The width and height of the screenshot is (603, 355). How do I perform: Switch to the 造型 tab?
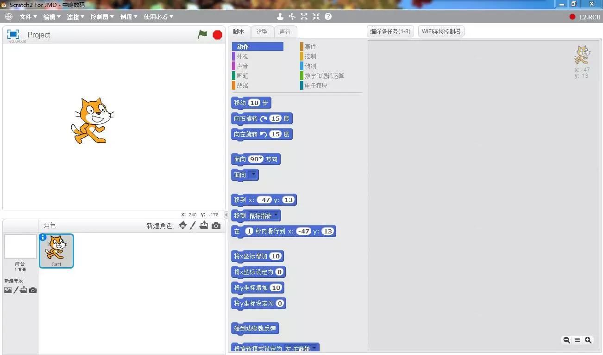tap(262, 32)
